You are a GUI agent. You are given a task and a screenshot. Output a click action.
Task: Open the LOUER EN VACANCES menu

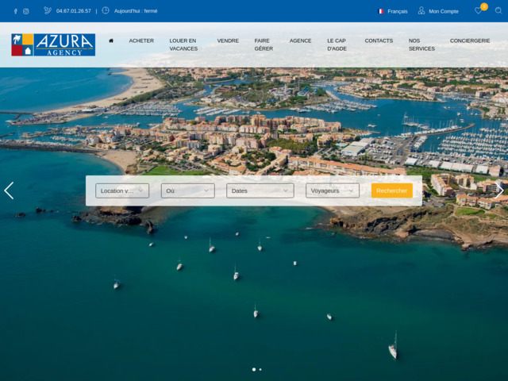click(x=183, y=44)
